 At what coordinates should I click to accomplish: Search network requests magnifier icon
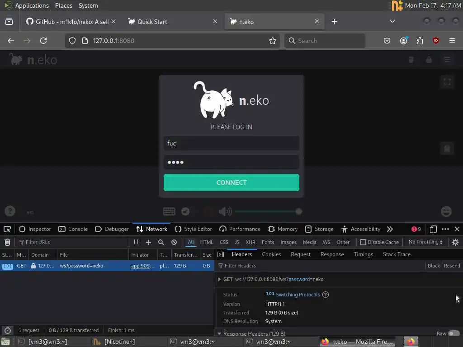point(161,242)
